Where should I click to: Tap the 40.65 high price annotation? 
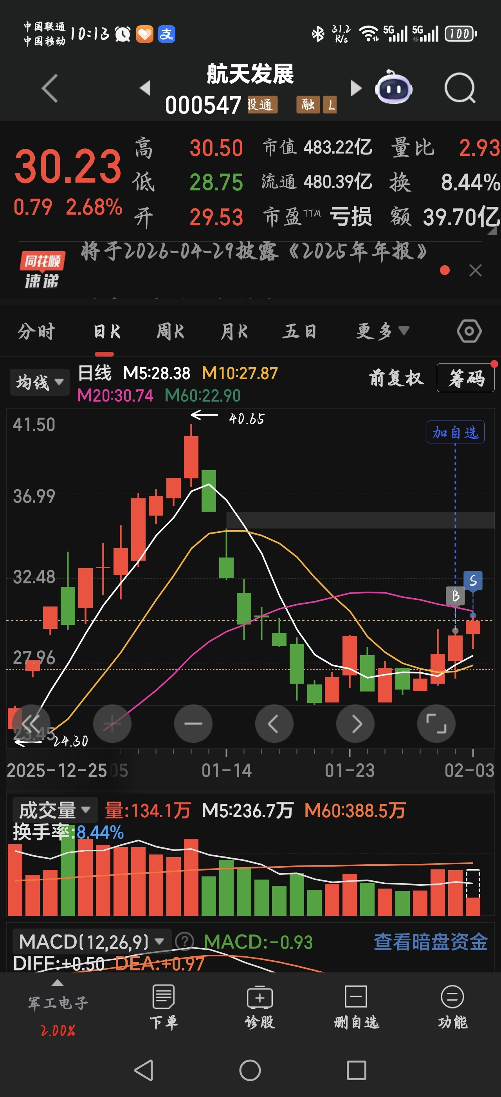point(247,418)
